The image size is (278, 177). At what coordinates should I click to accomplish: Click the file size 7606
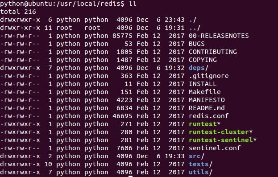click(x=124, y=148)
